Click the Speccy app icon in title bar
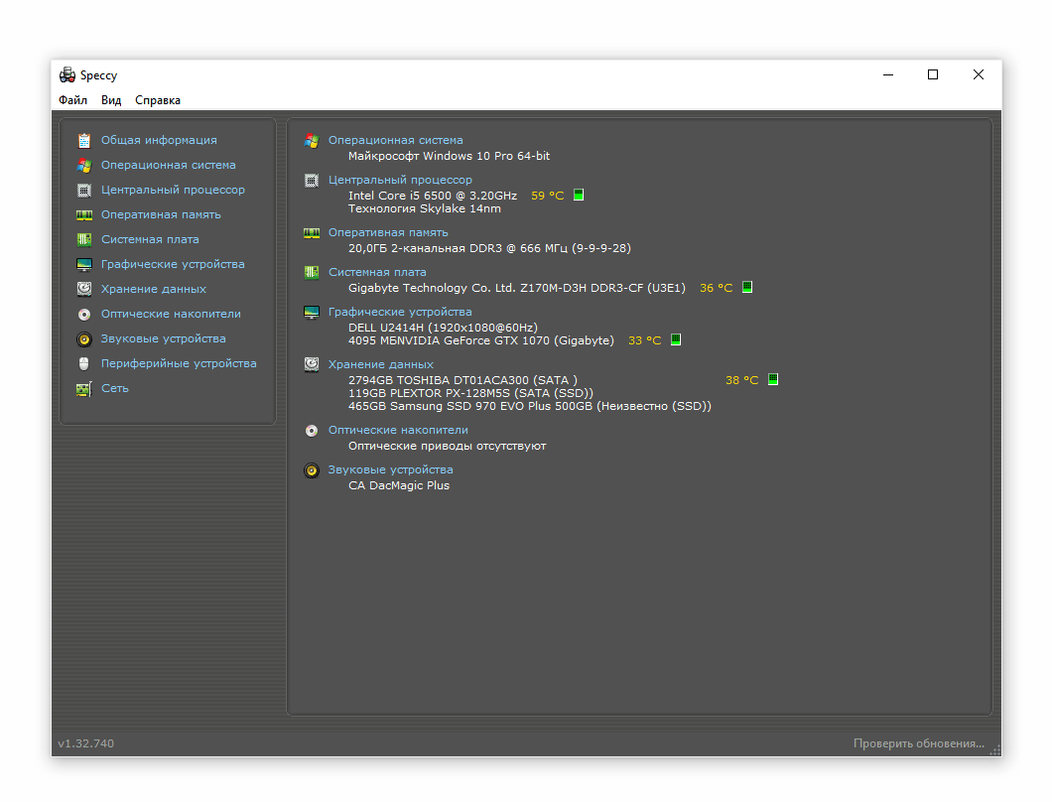The width and height of the screenshot is (1052, 802). [x=67, y=74]
